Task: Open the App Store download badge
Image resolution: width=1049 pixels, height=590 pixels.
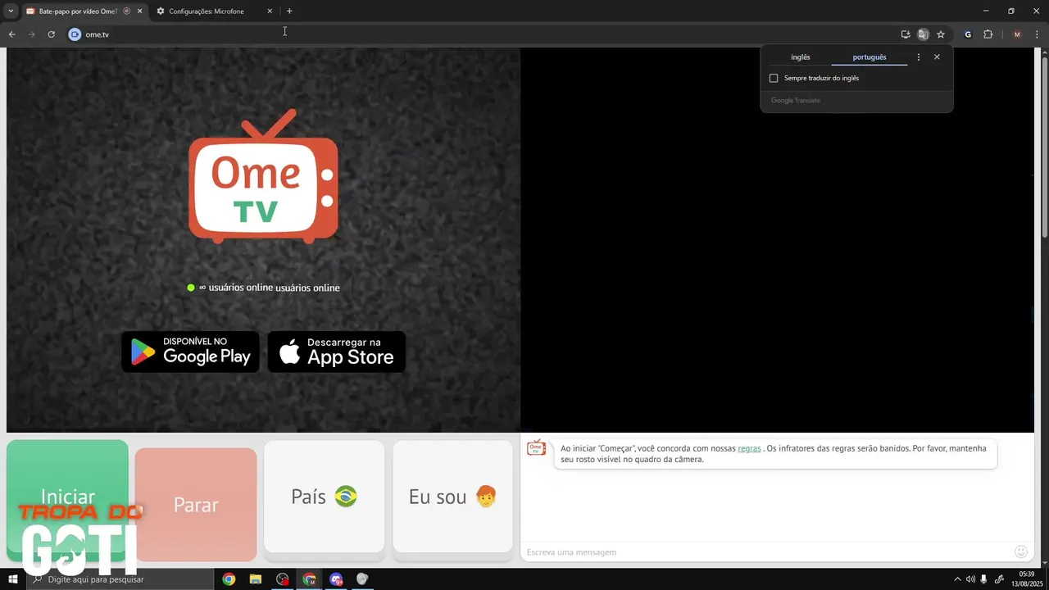Action: click(337, 352)
